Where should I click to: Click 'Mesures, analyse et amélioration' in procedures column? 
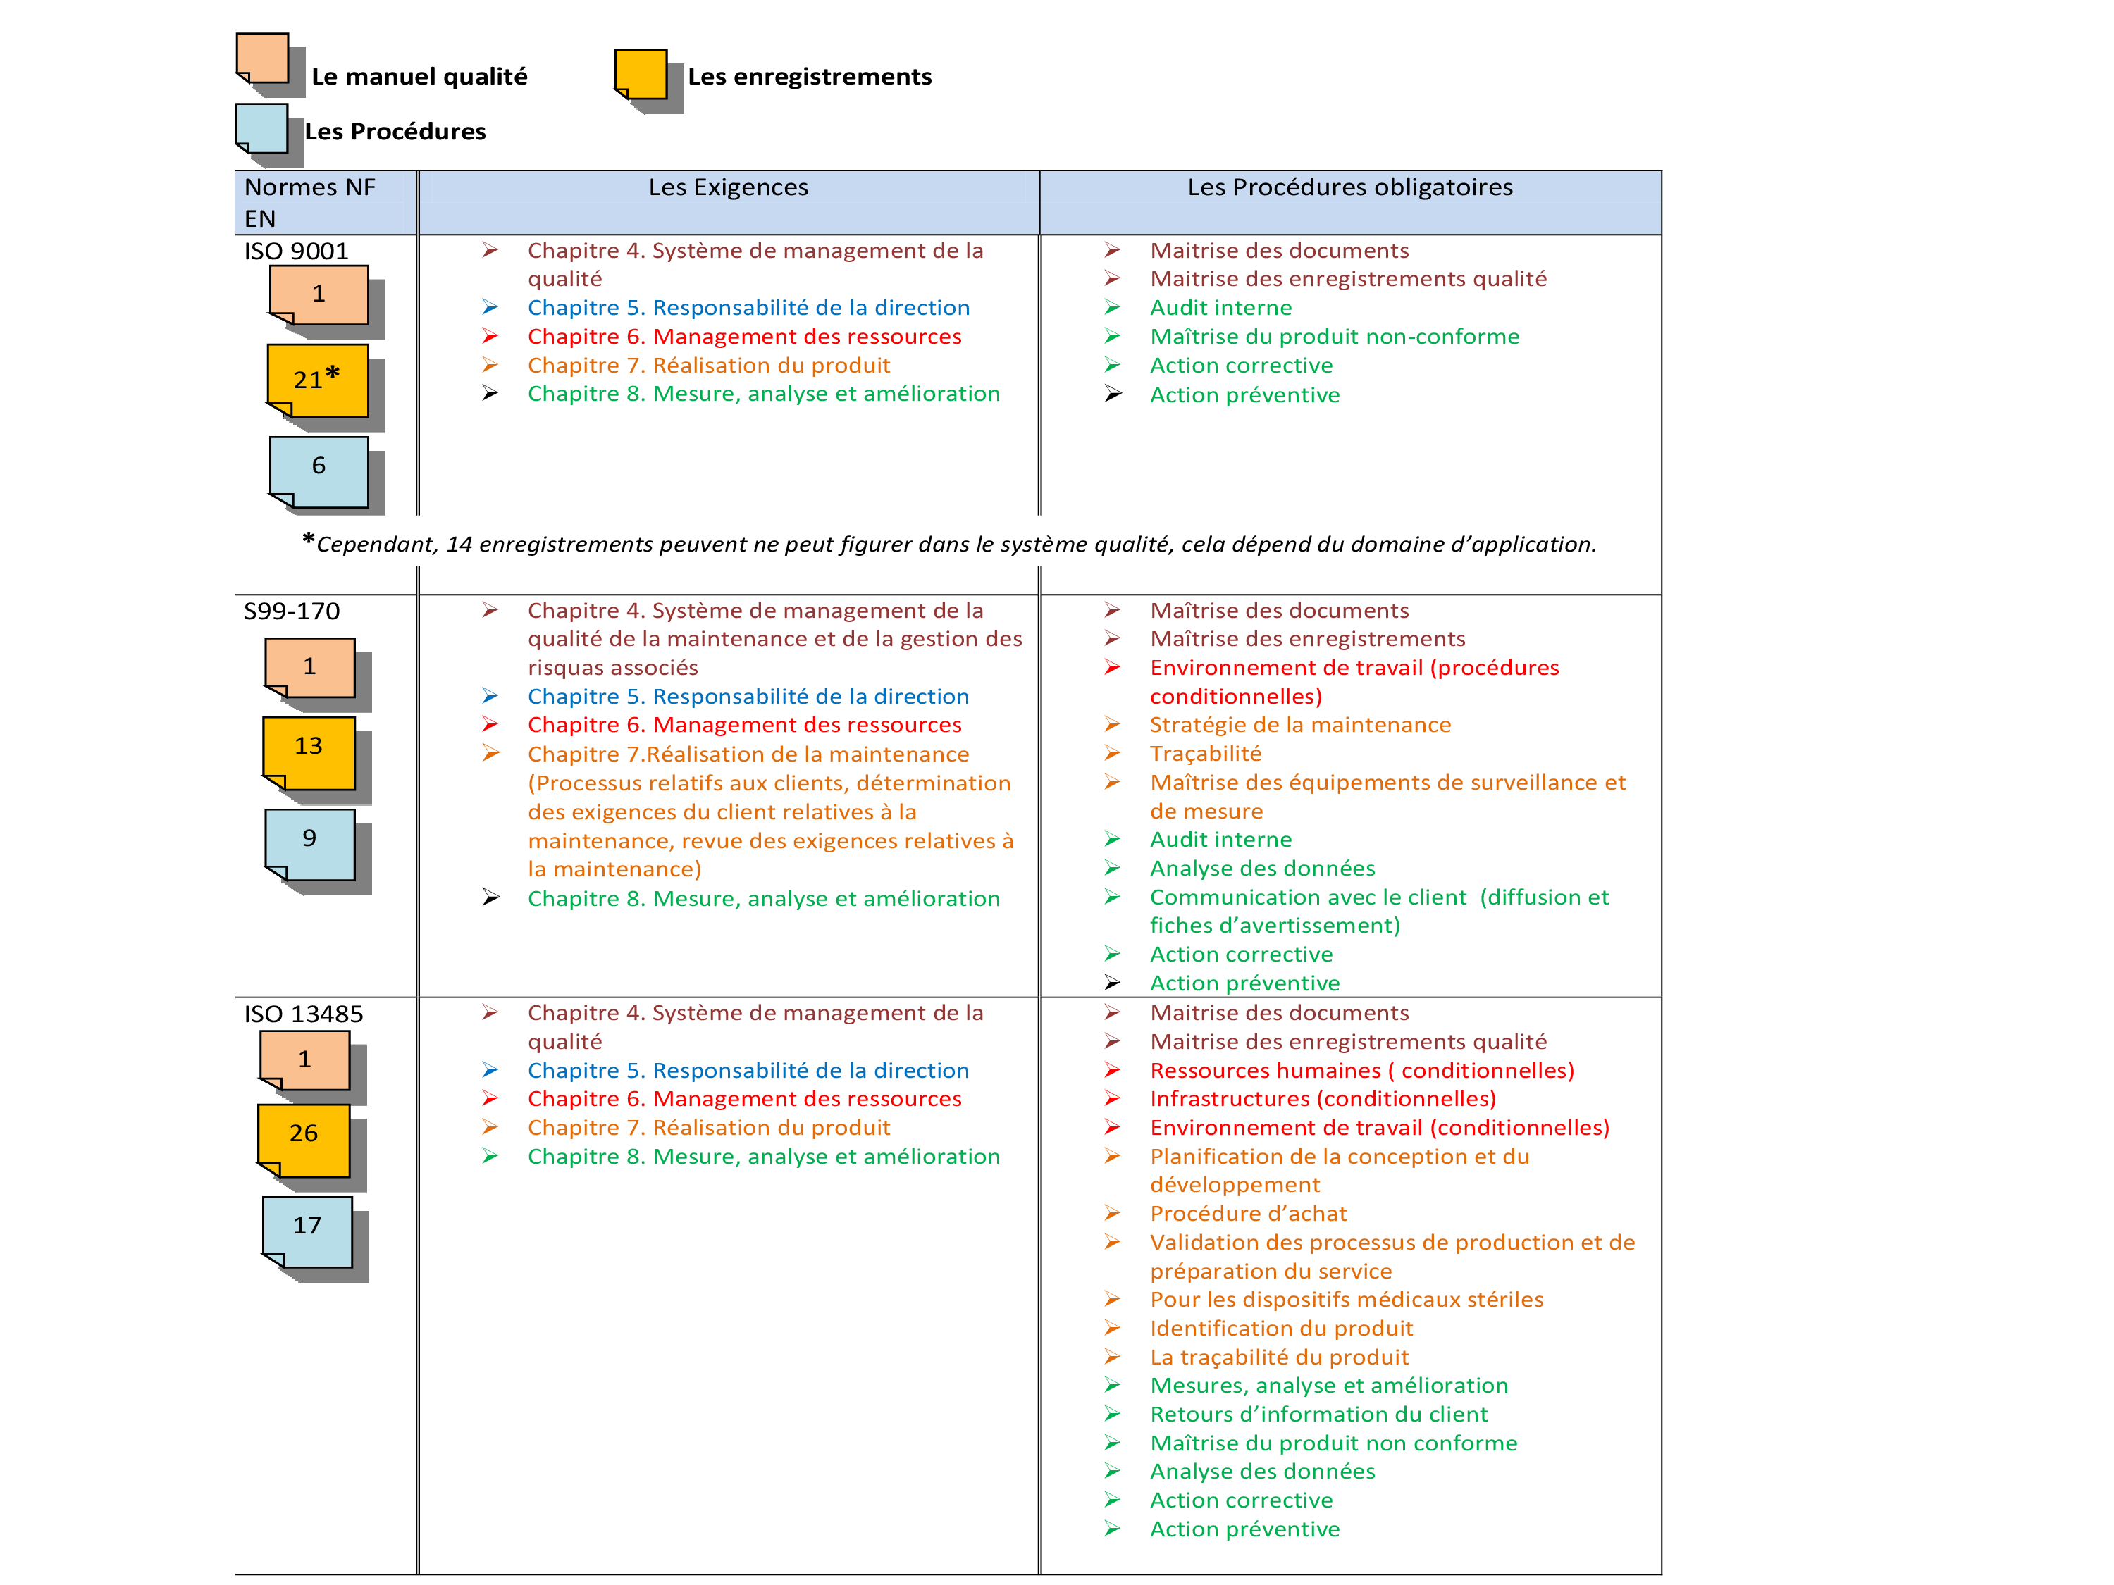pyautogui.click(x=1328, y=1386)
